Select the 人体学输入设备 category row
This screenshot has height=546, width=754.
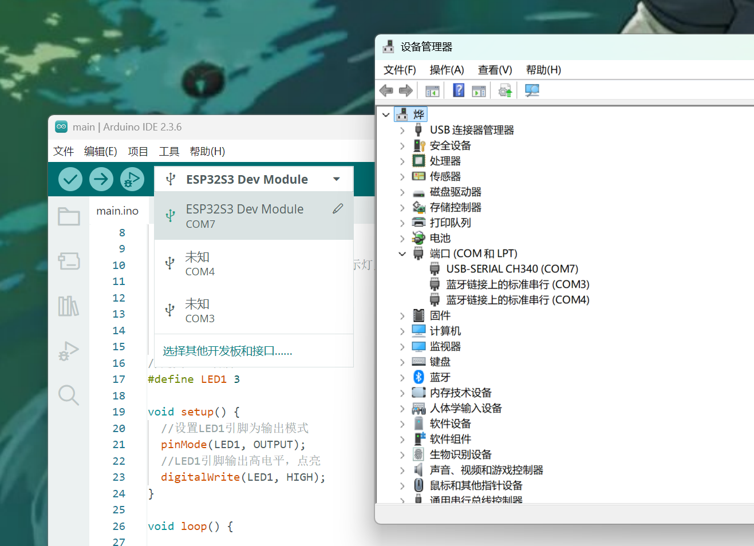pyautogui.click(x=465, y=408)
